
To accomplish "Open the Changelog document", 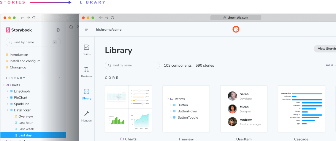I will 18,67.
